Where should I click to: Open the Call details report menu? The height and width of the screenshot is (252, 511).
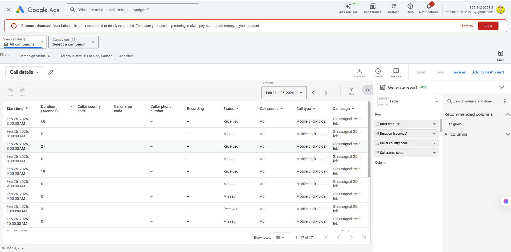coord(24,72)
